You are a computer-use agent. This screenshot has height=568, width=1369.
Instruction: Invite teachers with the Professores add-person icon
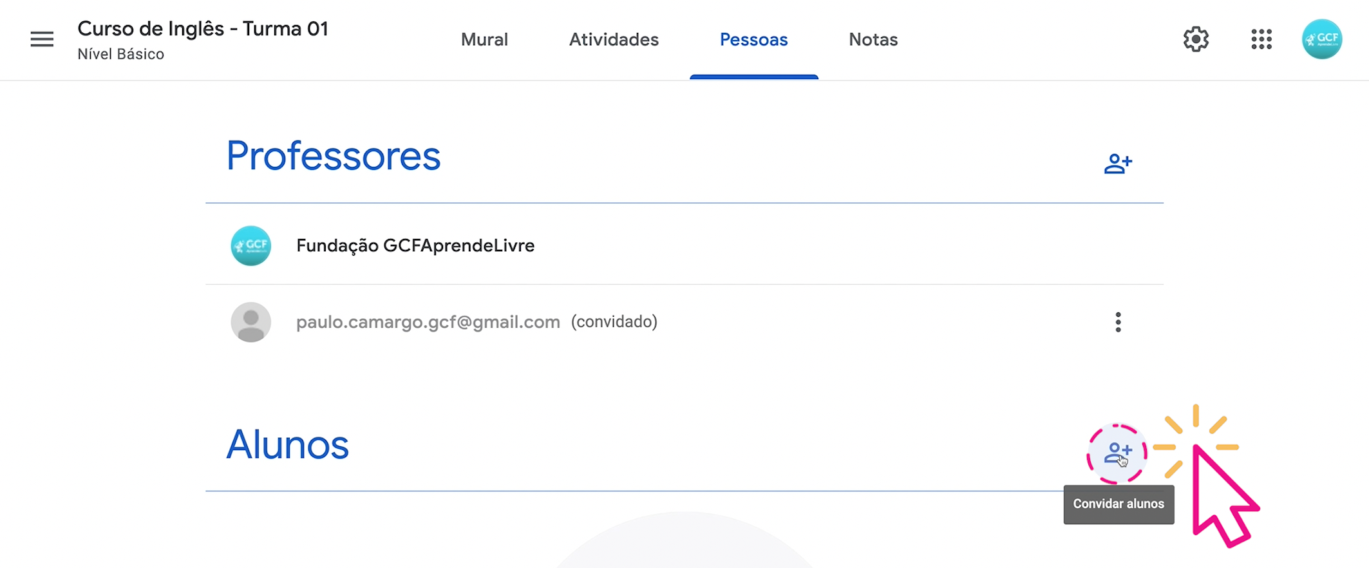tap(1118, 164)
